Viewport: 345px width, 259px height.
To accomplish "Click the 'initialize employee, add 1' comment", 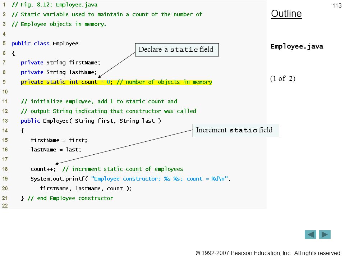I will click(x=99, y=101).
